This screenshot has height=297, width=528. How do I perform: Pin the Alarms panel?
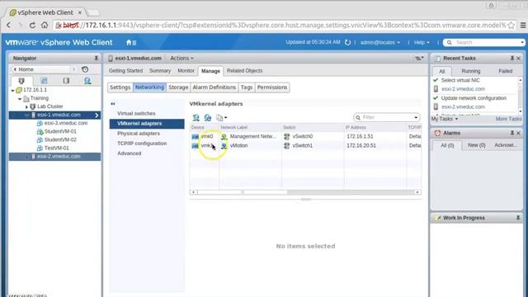tap(512, 133)
